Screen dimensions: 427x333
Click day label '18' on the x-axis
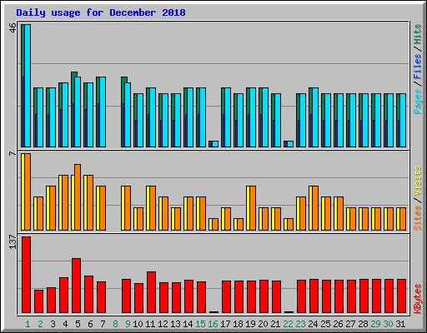tap(238, 324)
